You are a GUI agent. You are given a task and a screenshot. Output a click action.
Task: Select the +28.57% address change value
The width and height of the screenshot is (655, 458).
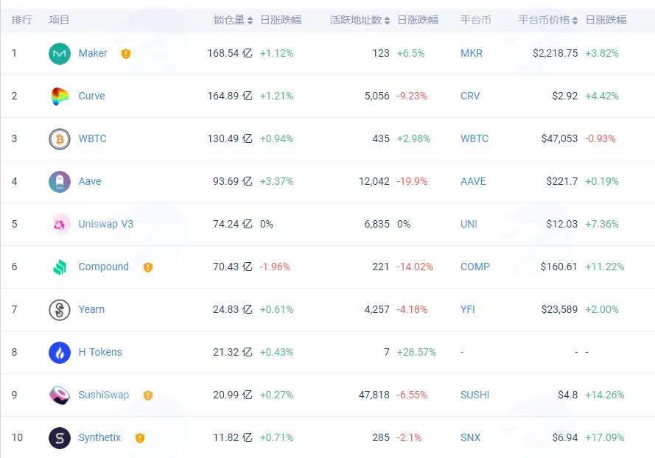coord(416,353)
